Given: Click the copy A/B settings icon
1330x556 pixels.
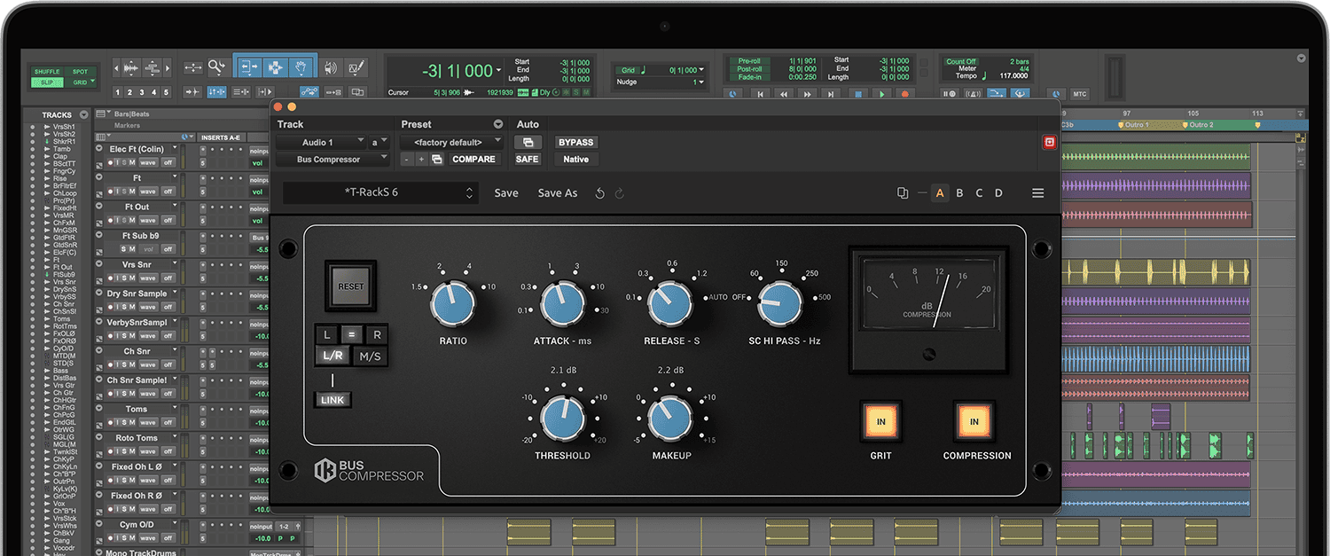Looking at the screenshot, I should [903, 193].
